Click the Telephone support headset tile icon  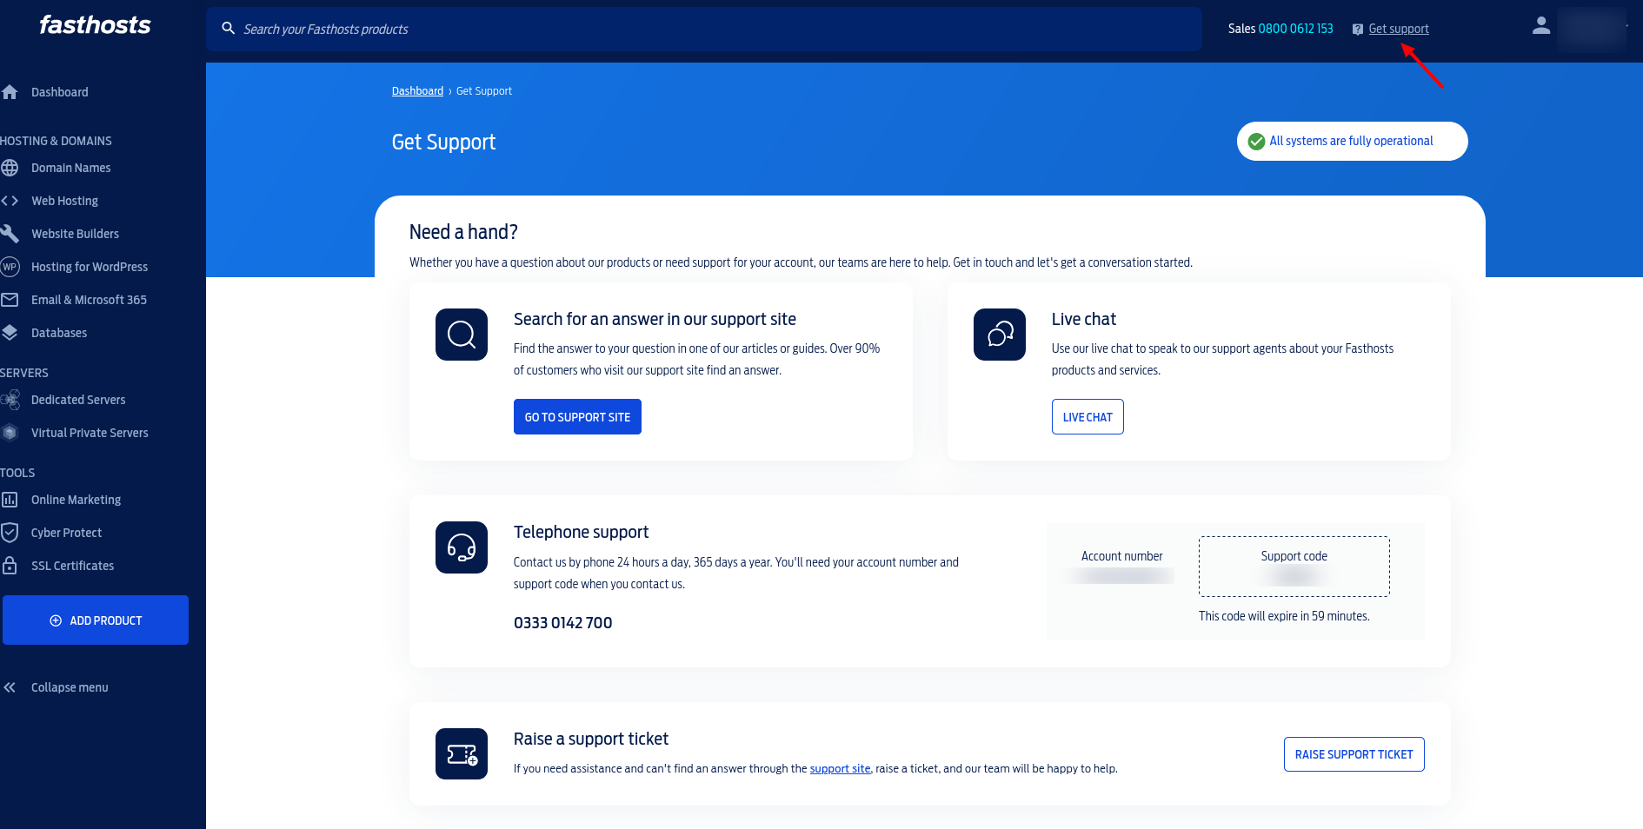click(x=462, y=547)
